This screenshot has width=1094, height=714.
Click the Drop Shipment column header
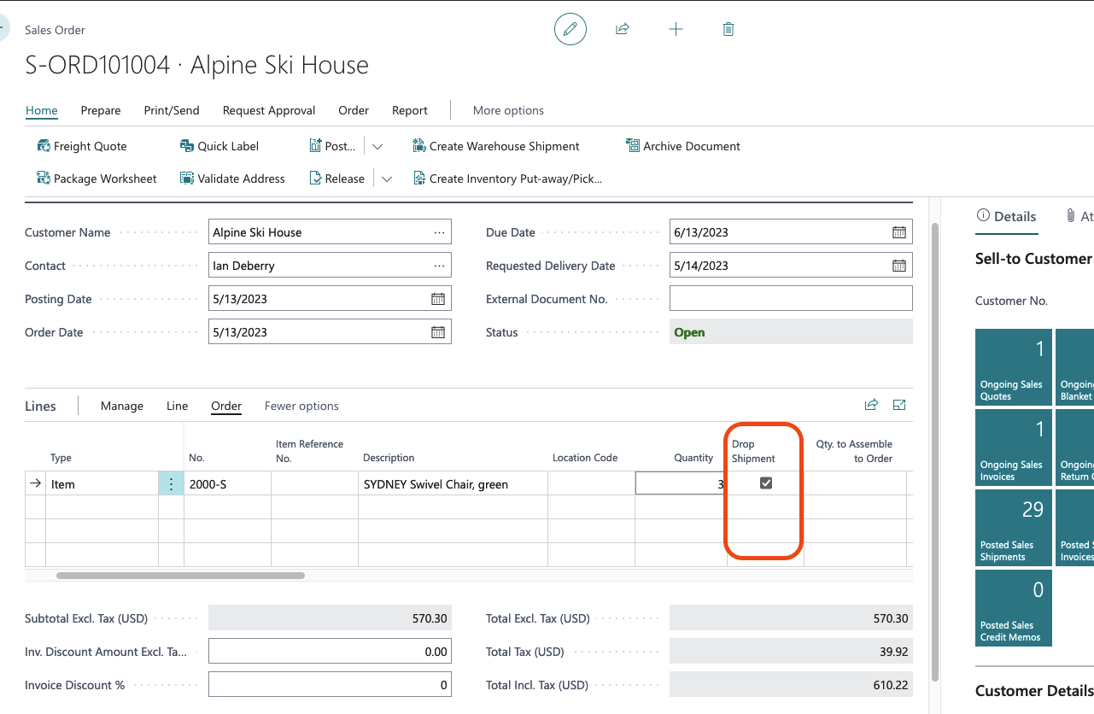753,451
